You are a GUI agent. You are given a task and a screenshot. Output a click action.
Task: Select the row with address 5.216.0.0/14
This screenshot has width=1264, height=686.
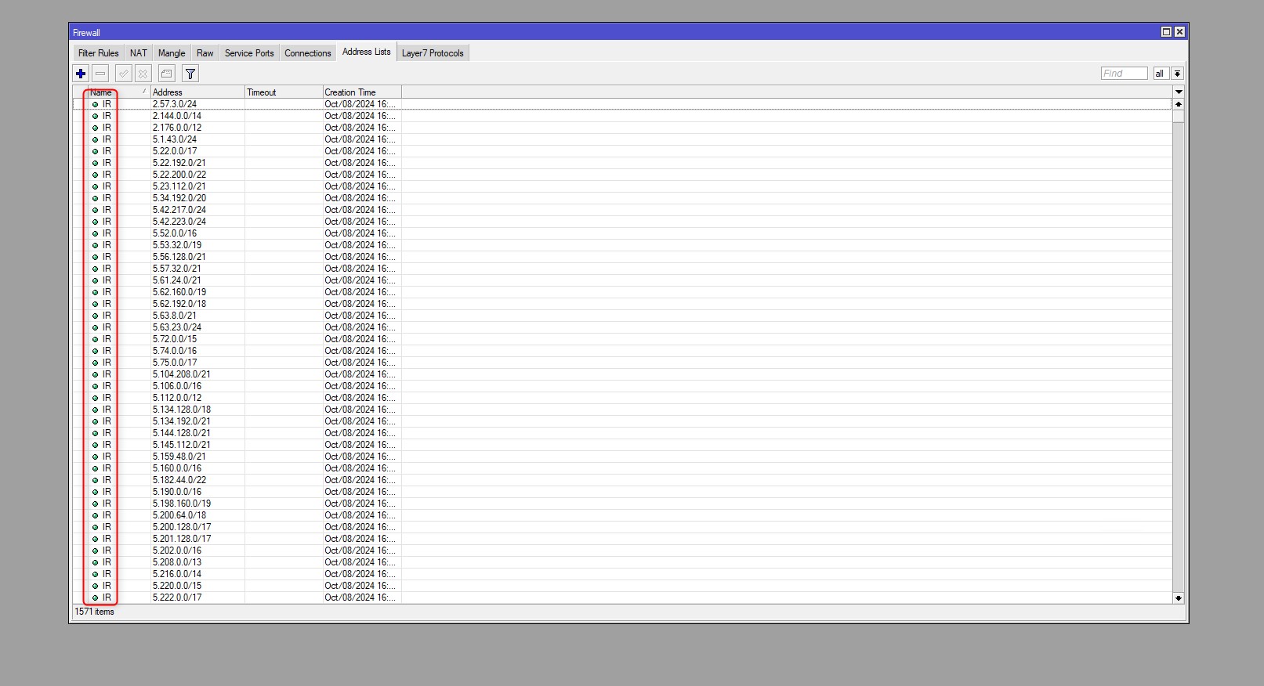[x=623, y=574]
